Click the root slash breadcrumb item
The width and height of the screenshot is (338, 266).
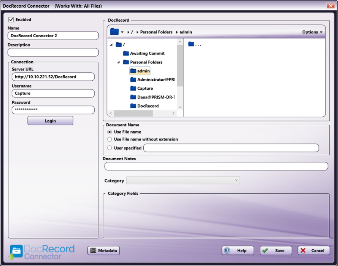pyautogui.click(x=132, y=32)
